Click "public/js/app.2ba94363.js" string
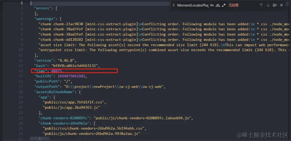The image size is (291, 141). (72, 107)
